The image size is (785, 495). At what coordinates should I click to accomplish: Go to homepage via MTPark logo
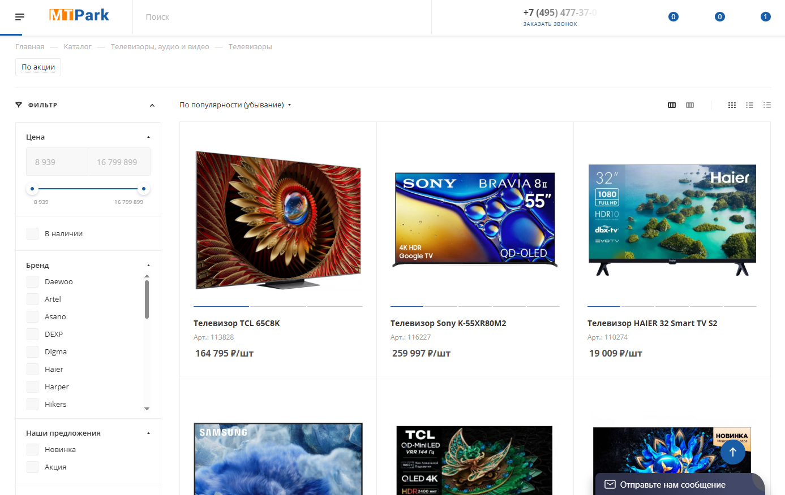[79, 15]
